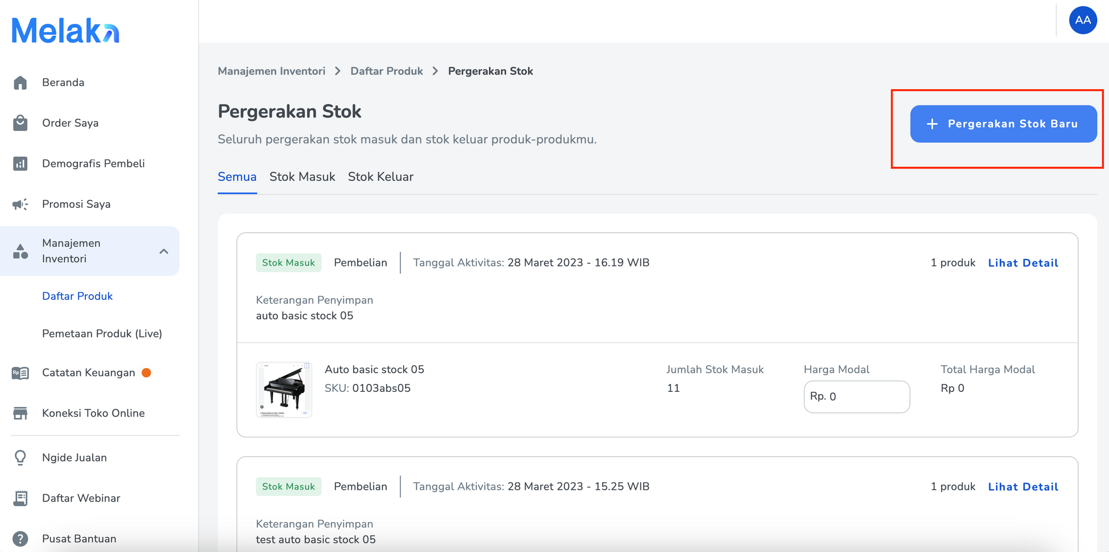Click the '1 produk' count on 15.25 WIB entry
This screenshot has width=1109, height=552.
coord(953,487)
